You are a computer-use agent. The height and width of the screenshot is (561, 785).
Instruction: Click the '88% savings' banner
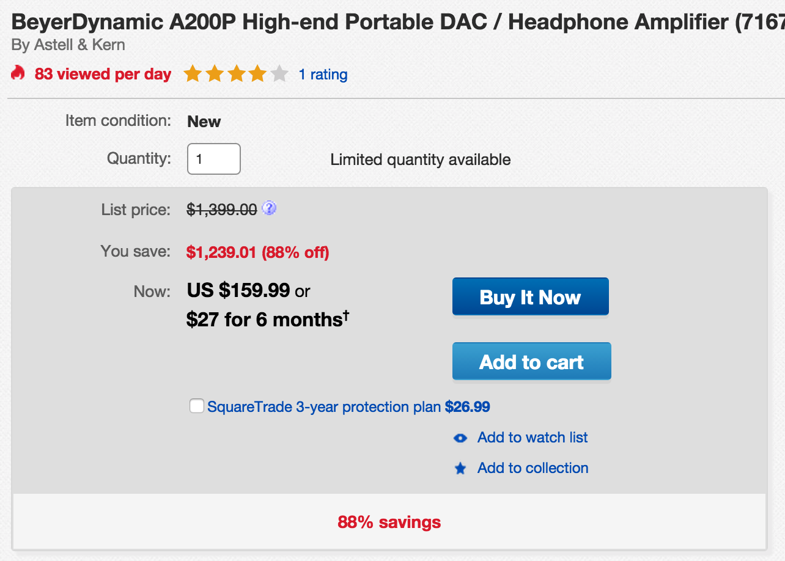pyautogui.click(x=389, y=522)
